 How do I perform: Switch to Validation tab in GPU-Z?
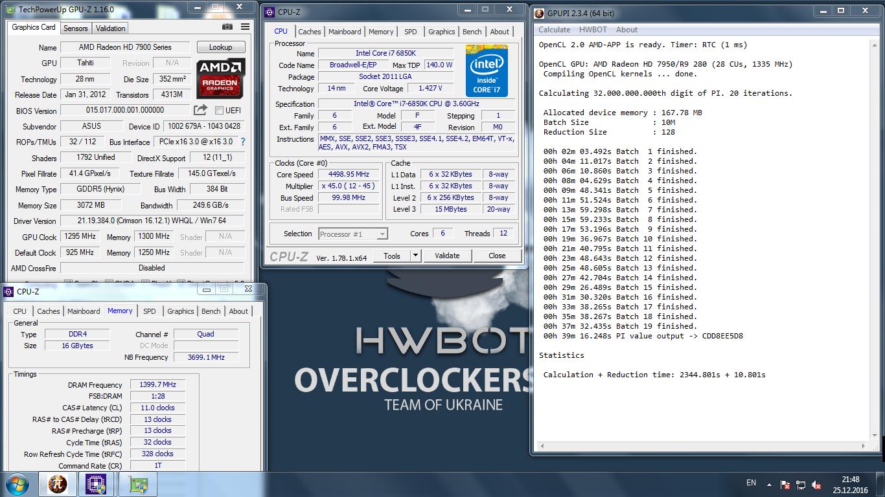pos(110,28)
